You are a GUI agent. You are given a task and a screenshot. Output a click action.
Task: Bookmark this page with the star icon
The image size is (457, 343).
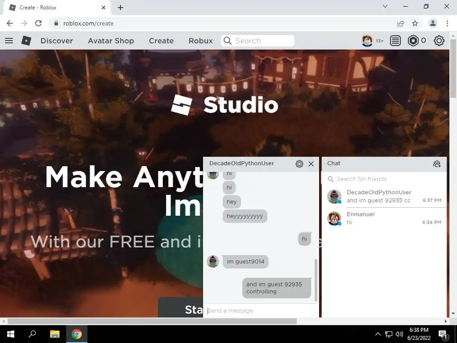click(x=415, y=23)
